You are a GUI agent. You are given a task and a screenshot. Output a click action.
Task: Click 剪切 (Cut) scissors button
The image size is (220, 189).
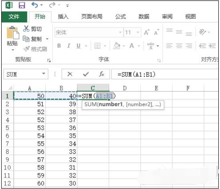[32, 29]
